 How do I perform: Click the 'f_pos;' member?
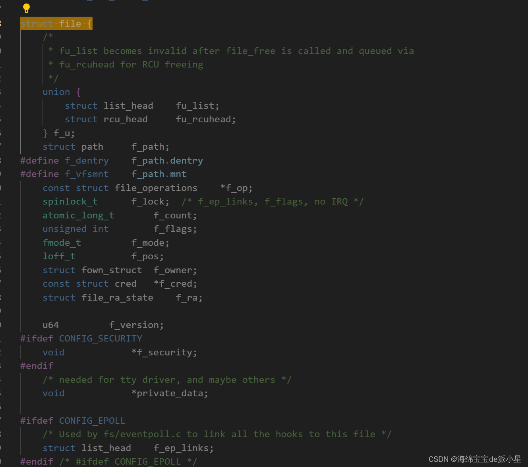(147, 257)
